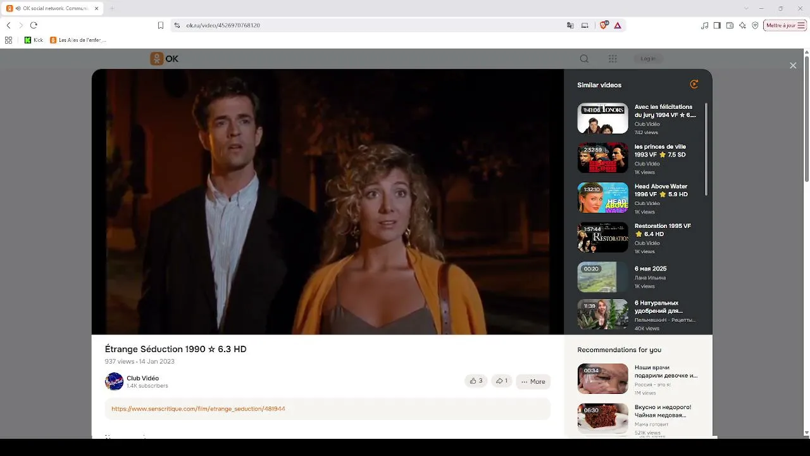The width and height of the screenshot is (810, 456).
Task: Open the OK site search
Action: (x=584, y=59)
